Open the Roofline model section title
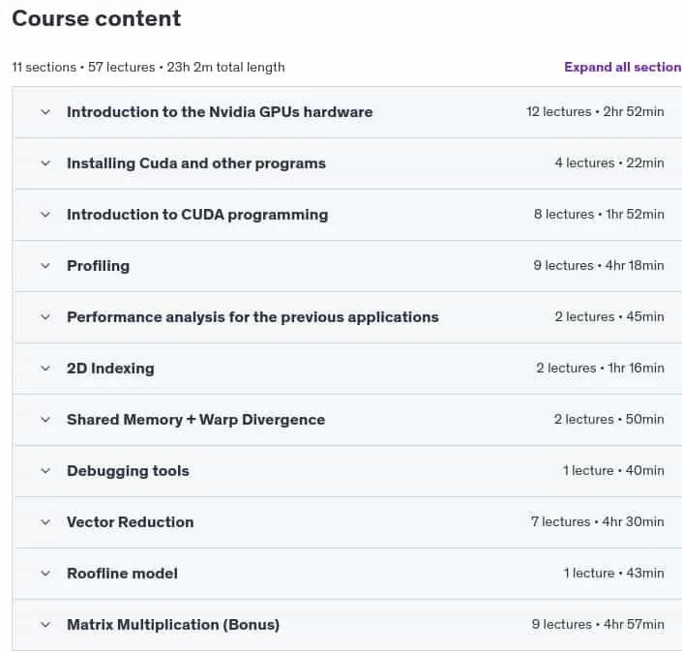682x651 pixels. click(122, 574)
